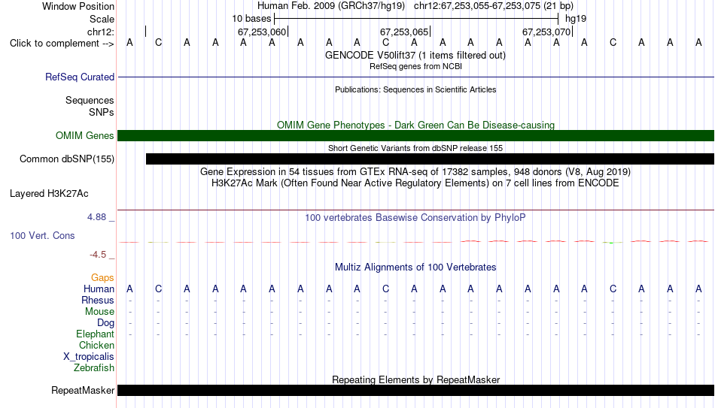Open the OMIM Genes track label
Image resolution: width=715 pixels, height=408 pixels.
click(84, 136)
